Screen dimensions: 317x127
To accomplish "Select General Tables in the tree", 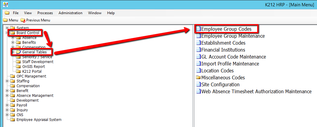I will point(34,52).
